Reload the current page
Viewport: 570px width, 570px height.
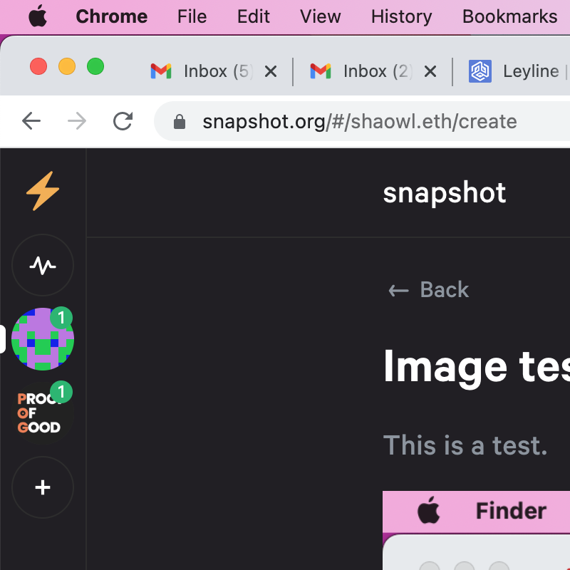(x=123, y=121)
